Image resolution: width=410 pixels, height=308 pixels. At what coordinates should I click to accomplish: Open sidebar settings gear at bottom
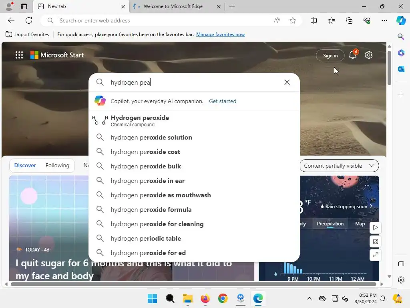(x=401, y=280)
